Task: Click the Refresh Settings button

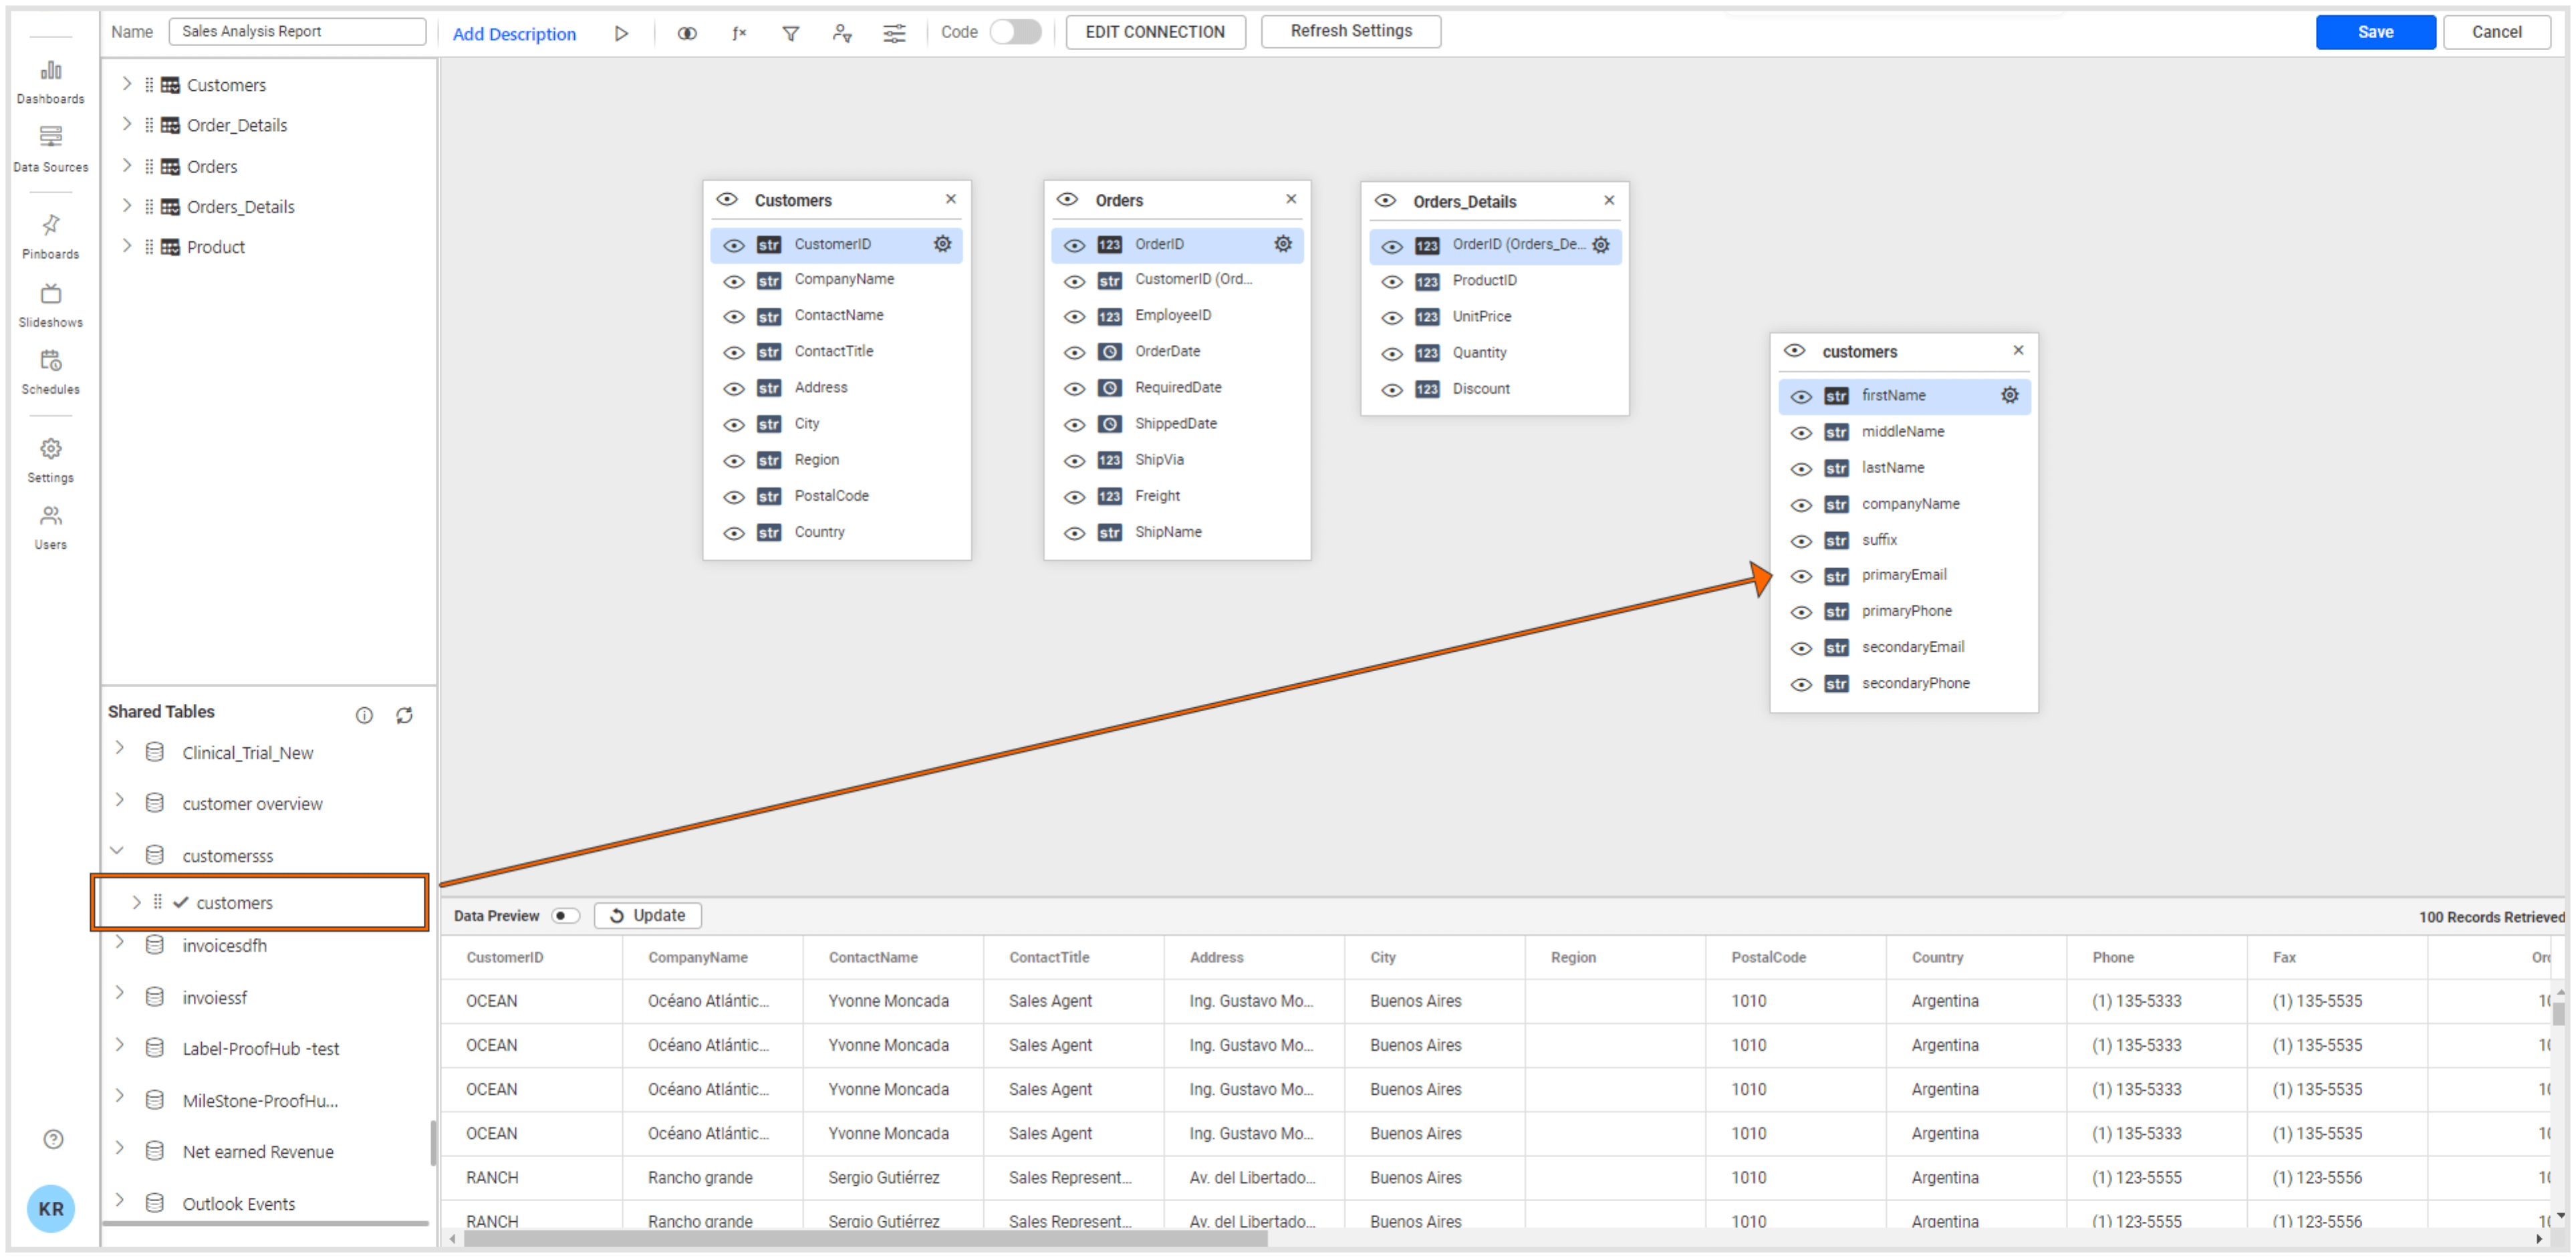Action: 1350,31
